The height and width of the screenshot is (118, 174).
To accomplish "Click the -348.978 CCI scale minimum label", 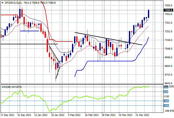I will (169, 111).
